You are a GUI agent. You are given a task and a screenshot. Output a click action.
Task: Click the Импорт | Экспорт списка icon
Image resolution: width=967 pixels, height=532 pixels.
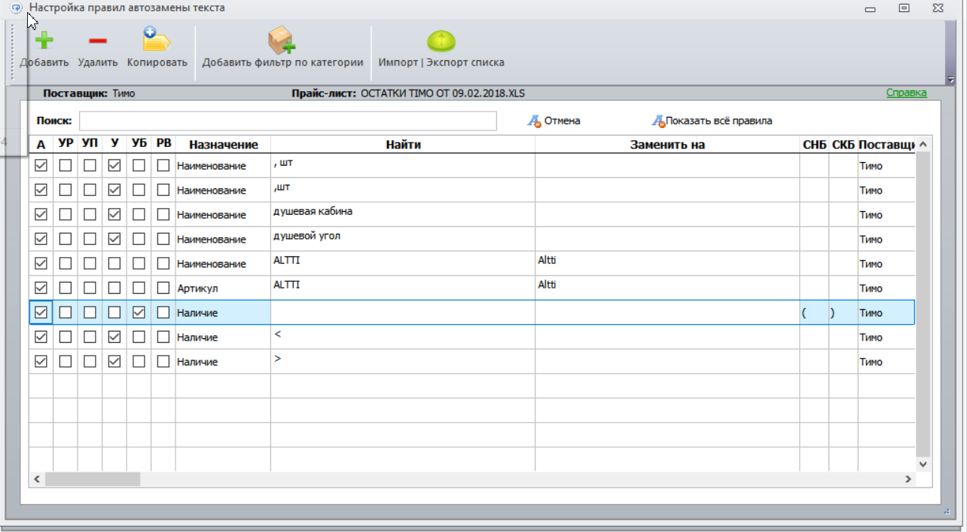click(x=441, y=41)
